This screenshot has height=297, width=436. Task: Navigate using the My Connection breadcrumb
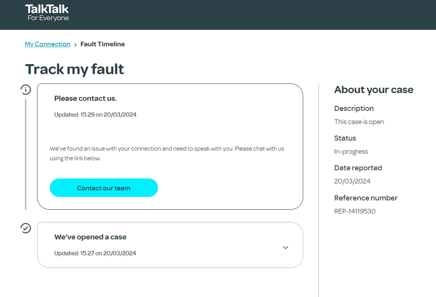pos(47,44)
